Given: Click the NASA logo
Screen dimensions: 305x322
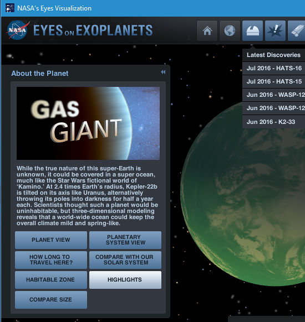Looking at the screenshot, I should click(x=18, y=30).
